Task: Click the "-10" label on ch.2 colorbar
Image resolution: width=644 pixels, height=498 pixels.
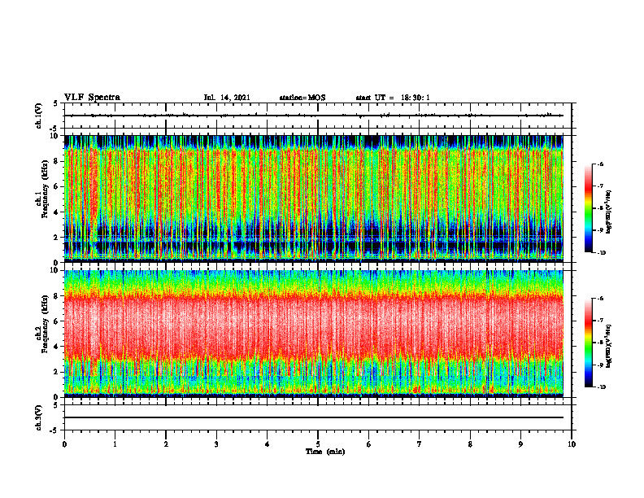Action: (601, 387)
